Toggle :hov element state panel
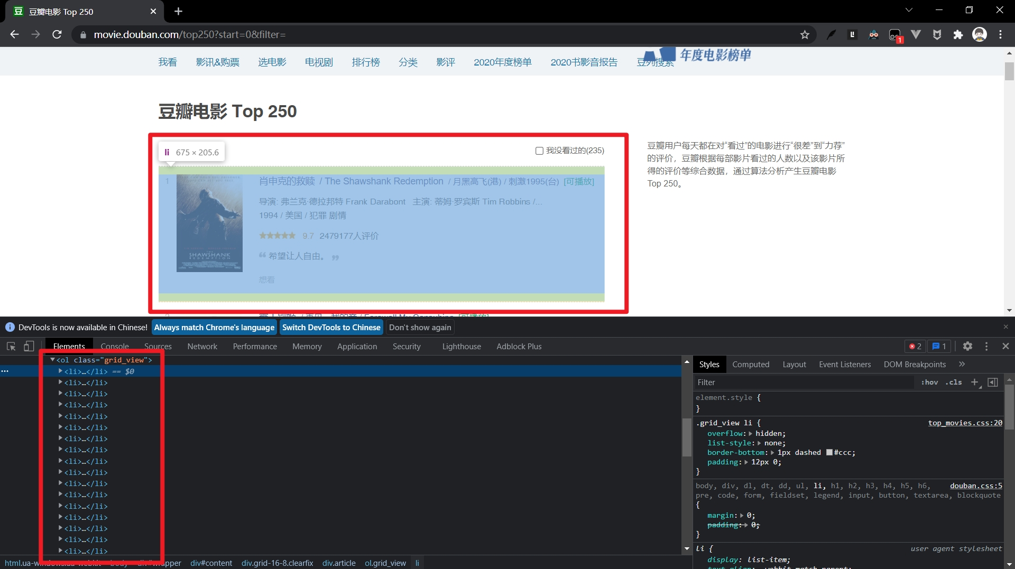 [x=929, y=382]
